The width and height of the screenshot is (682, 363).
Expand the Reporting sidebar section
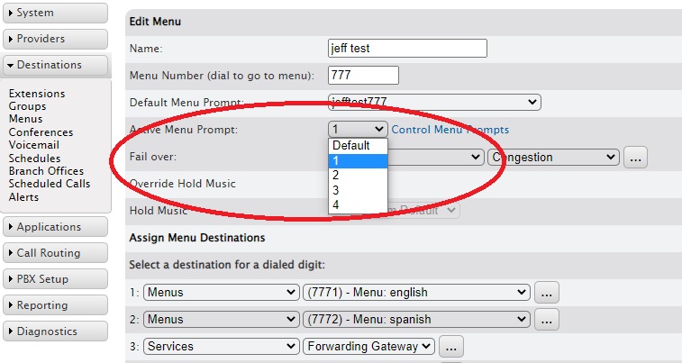pos(55,305)
